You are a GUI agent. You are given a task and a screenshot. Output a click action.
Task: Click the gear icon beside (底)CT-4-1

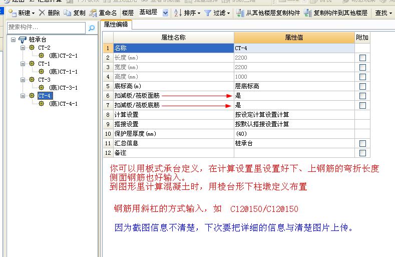[42, 103]
